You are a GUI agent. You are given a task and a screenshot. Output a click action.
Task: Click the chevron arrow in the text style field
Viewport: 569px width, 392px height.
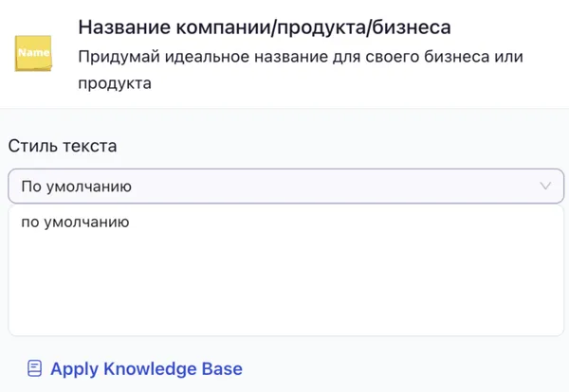[545, 186]
